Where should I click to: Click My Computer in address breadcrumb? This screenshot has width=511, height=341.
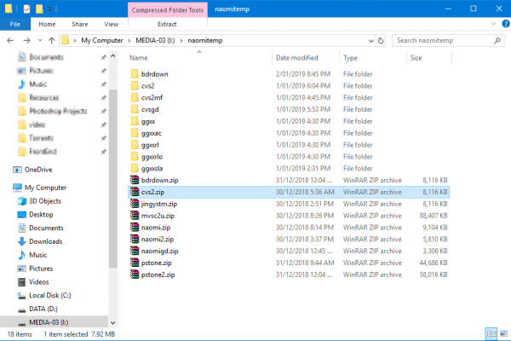pyautogui.click(x=102, y=40)
